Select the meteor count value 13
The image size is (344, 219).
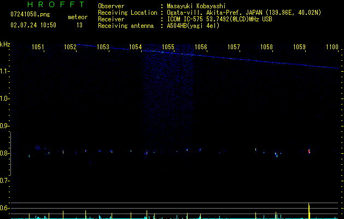79,25
